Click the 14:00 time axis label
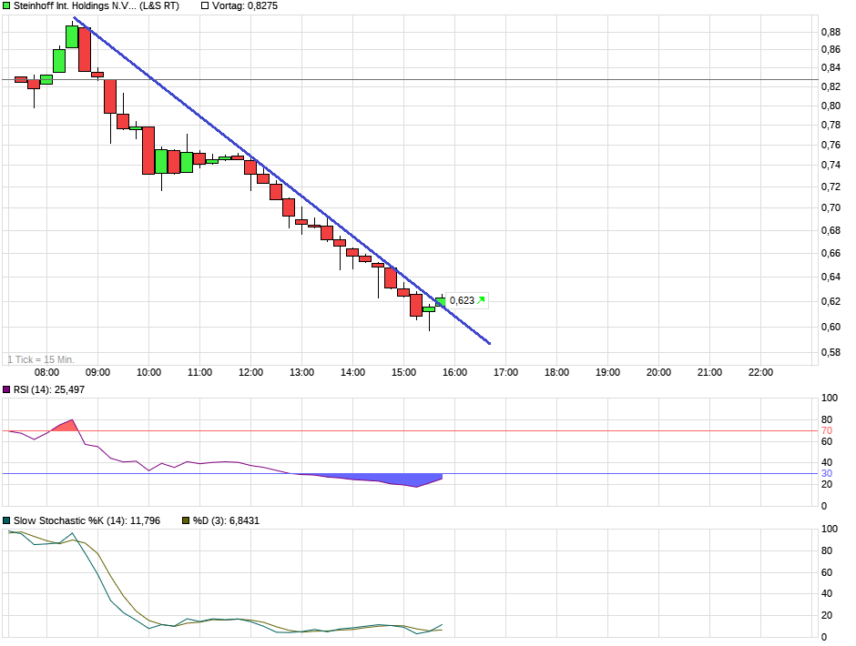 tap(352, 372)
